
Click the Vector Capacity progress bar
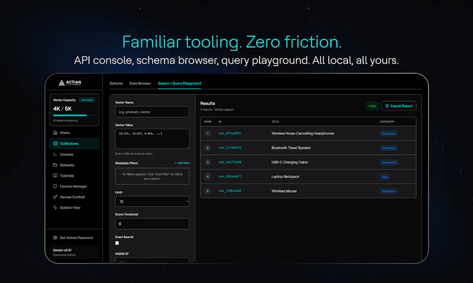click(x=74, y=115)
